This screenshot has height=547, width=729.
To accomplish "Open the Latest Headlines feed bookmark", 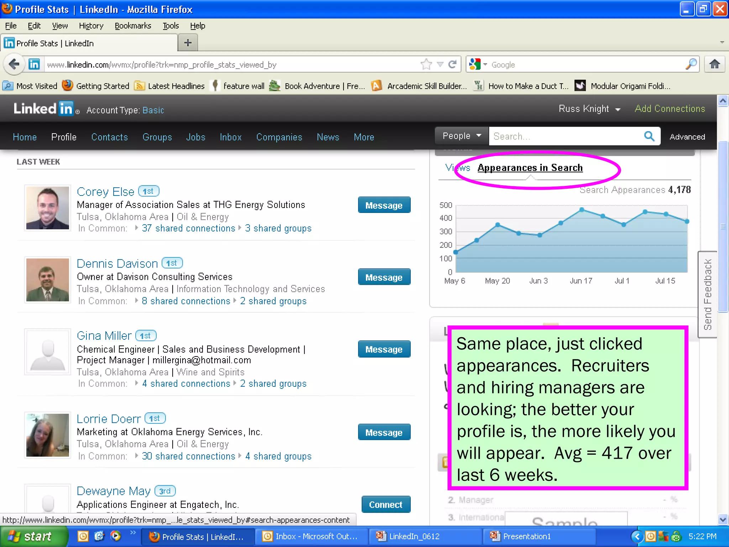I will (x=169, y=86).
